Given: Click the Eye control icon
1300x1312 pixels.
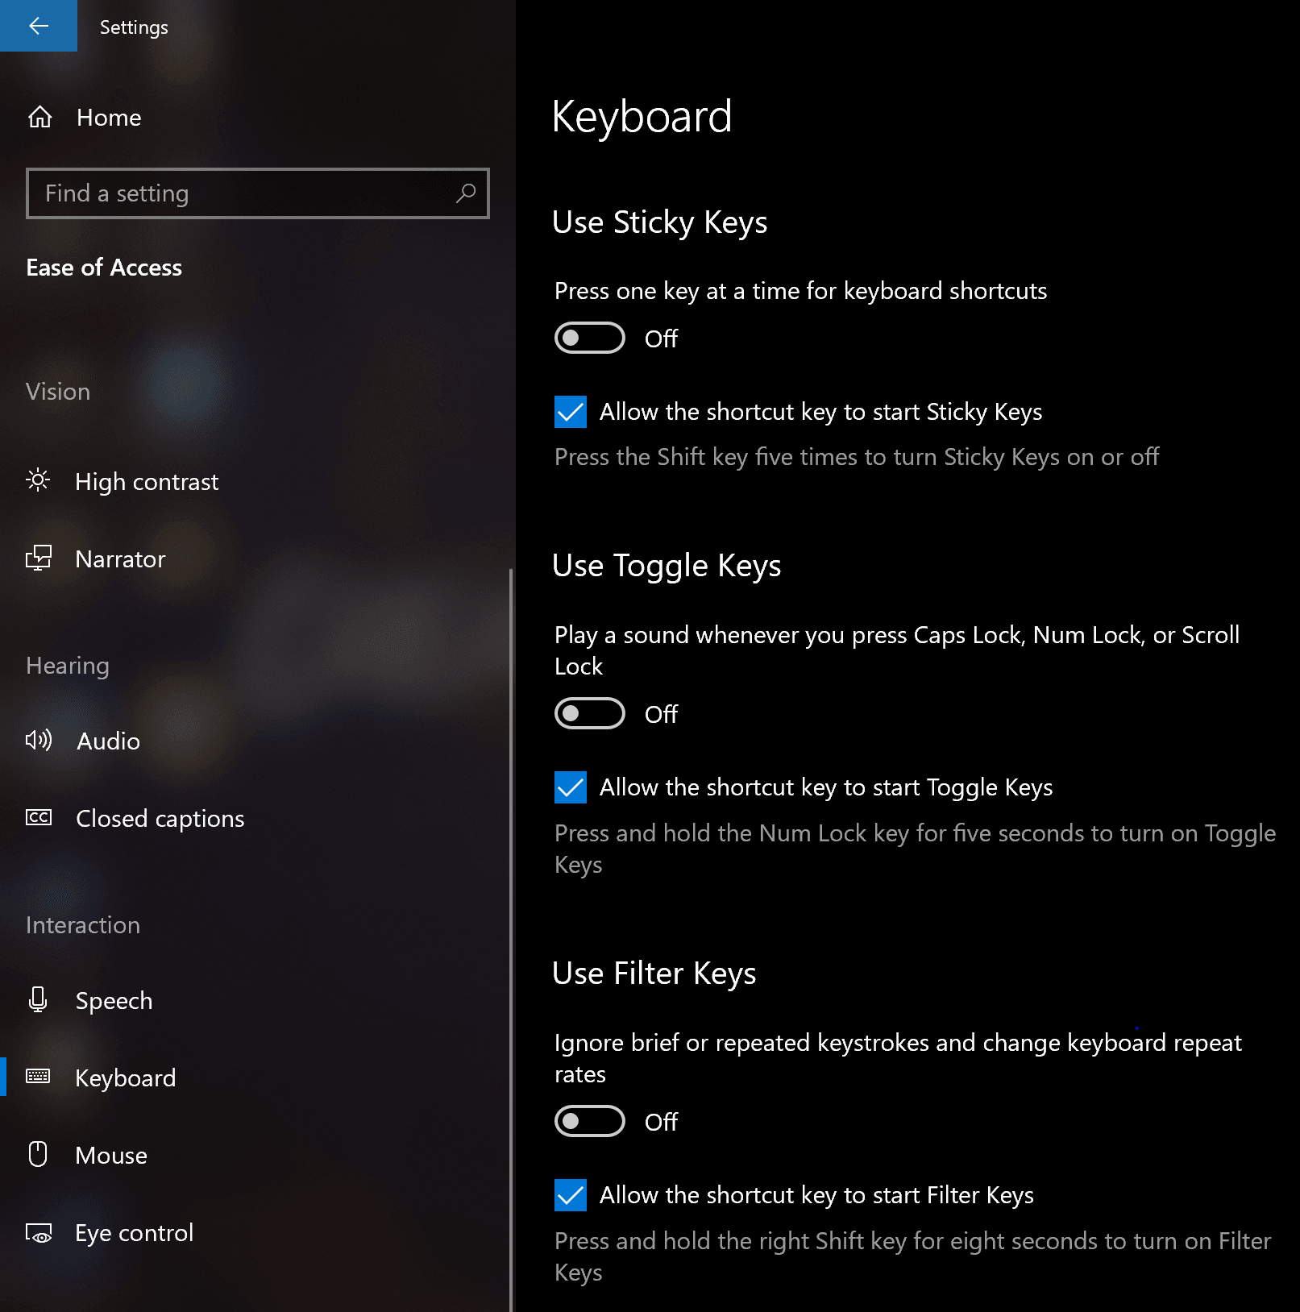Looking at the screenshot, I should pos(39,1233).
